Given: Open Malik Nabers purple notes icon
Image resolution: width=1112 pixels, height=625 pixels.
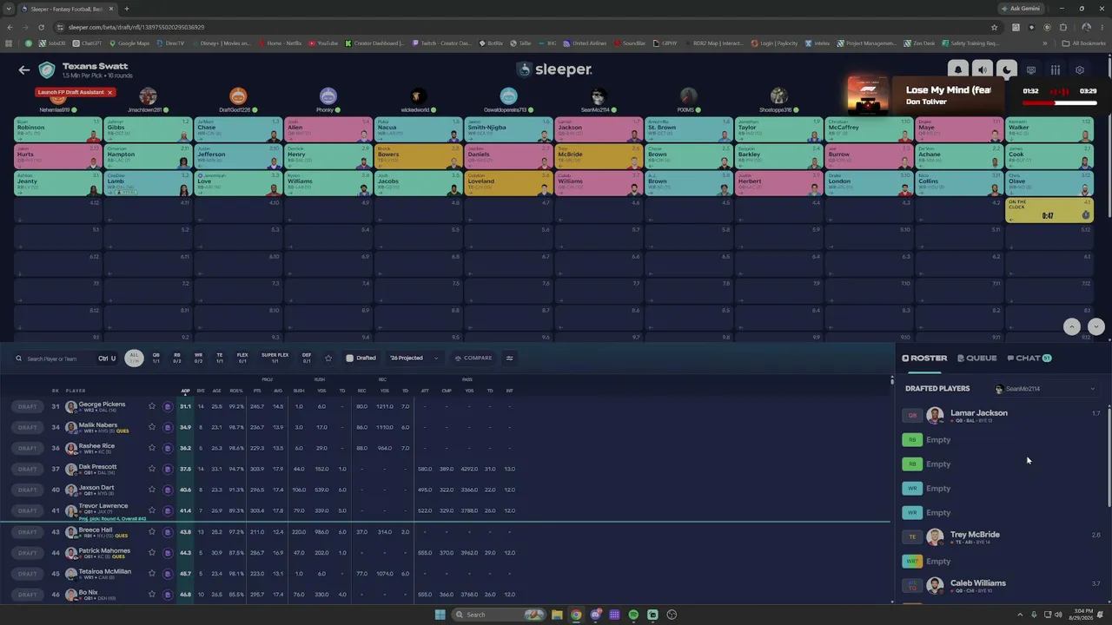Looking at the screenshot, I should pyautogui.click(x=168, y=427).
